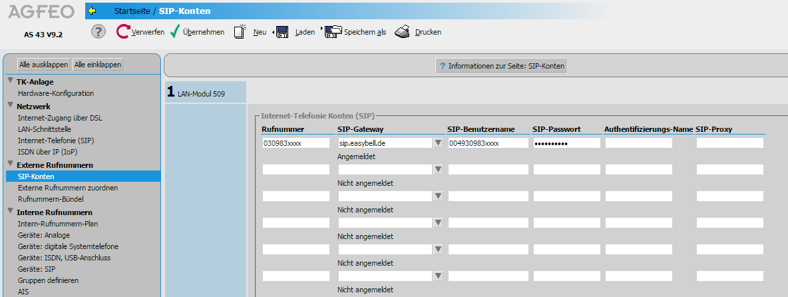Image resolution: width=788 pixels, height=297 pixels.
Task: Open the second row SIP-Gateway dropdown
Action: pyautogui.click(x=438, y=169)
